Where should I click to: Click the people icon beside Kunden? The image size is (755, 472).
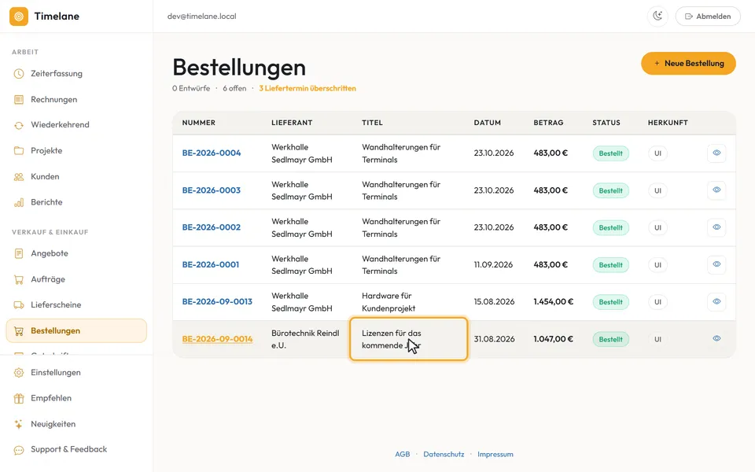pos(19,177)
